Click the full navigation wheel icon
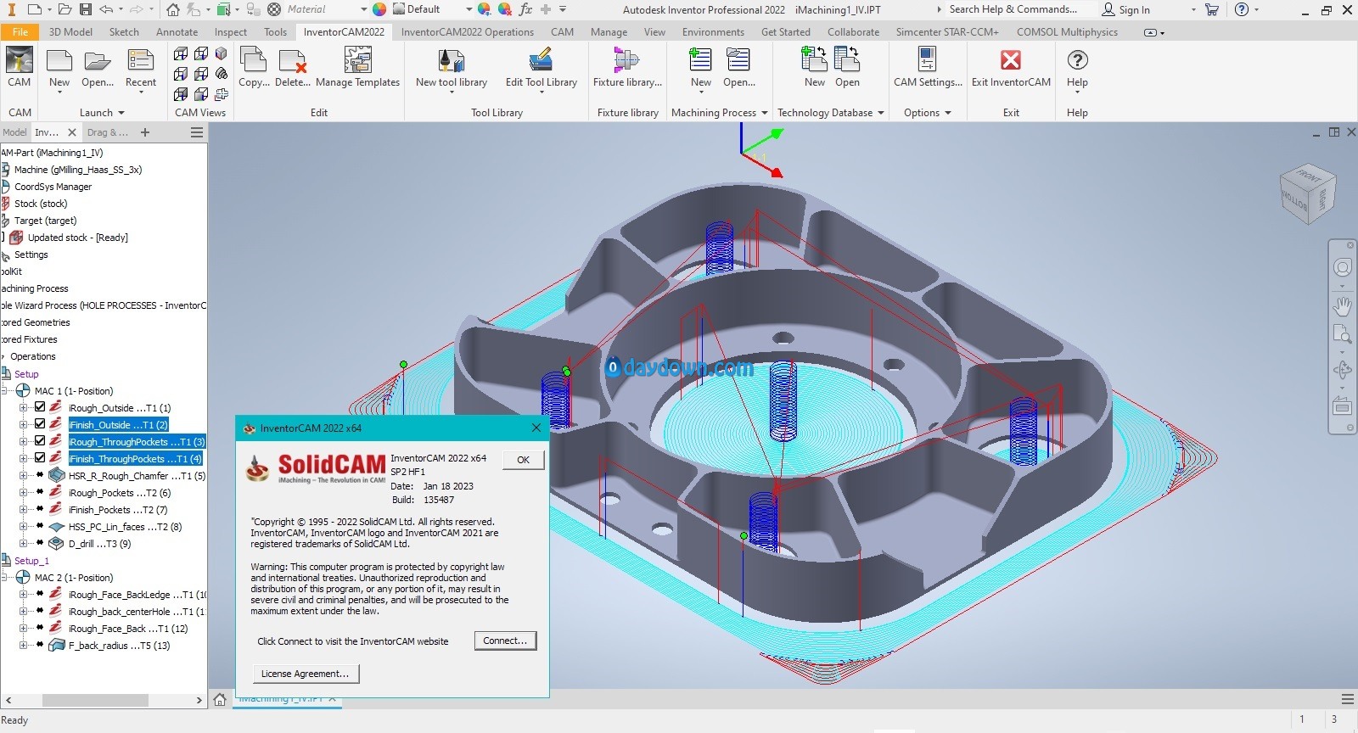 click(1342, 268)
